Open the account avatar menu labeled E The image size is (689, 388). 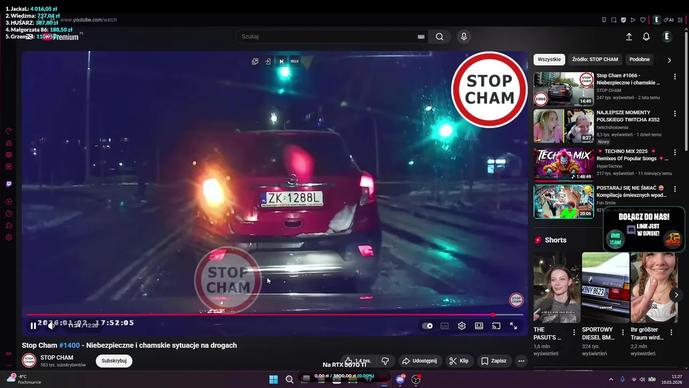(x=666, y=37)
